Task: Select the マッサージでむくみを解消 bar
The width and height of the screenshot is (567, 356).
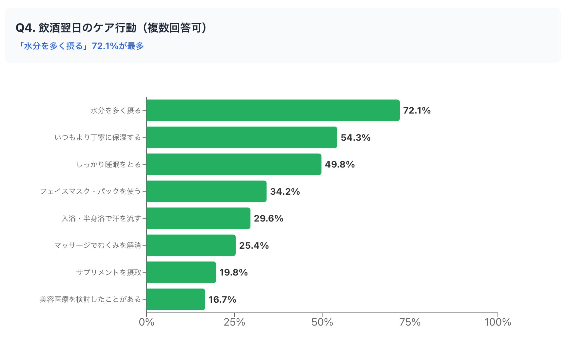Action: [191, 245]
